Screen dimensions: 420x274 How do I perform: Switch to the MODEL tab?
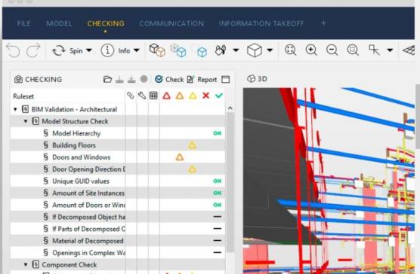click(59, 23)
